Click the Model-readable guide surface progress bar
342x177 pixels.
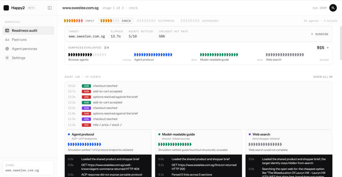click(219, 55)
